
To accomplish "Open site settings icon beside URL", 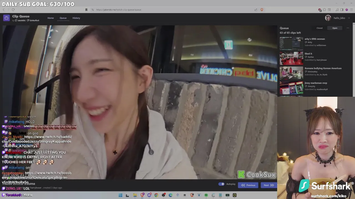I will 93,10.
